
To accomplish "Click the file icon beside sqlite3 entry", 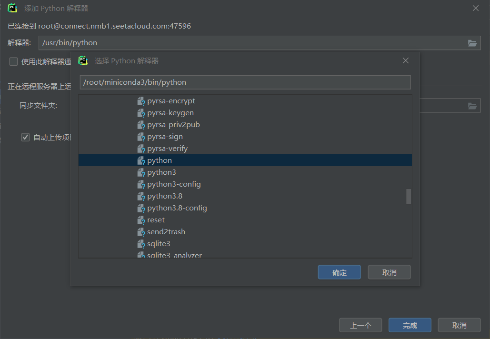I will tap(141, 244).
